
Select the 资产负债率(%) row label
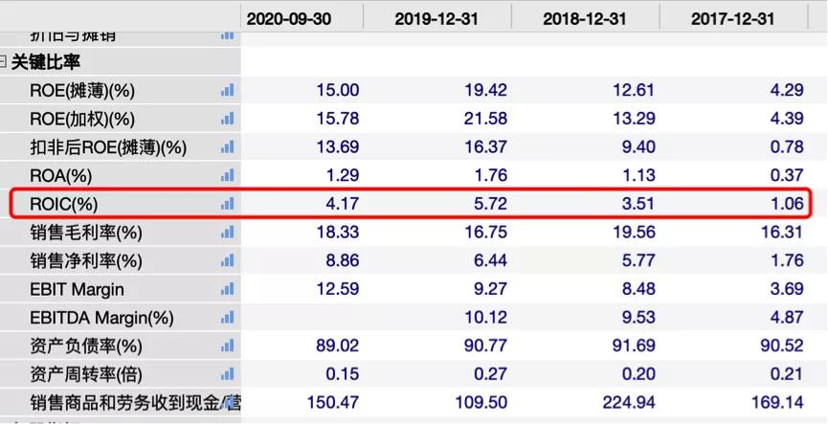[x=85, y=346]
